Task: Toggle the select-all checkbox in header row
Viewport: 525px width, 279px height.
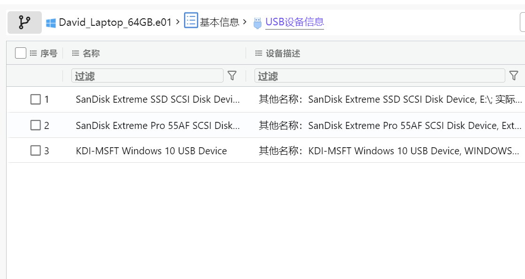Action: (x=20, y=53)
